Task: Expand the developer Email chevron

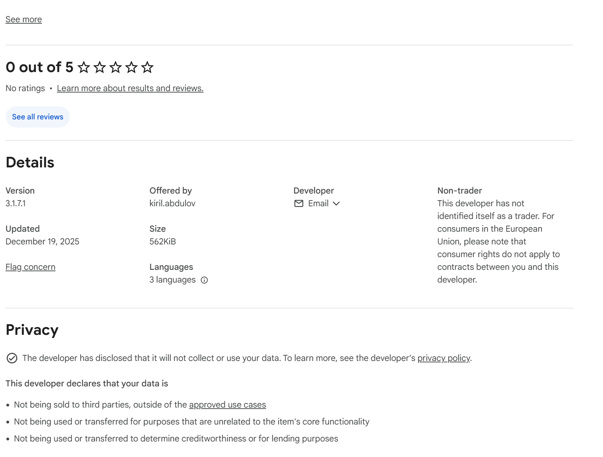Action: (x=336, y=203)
